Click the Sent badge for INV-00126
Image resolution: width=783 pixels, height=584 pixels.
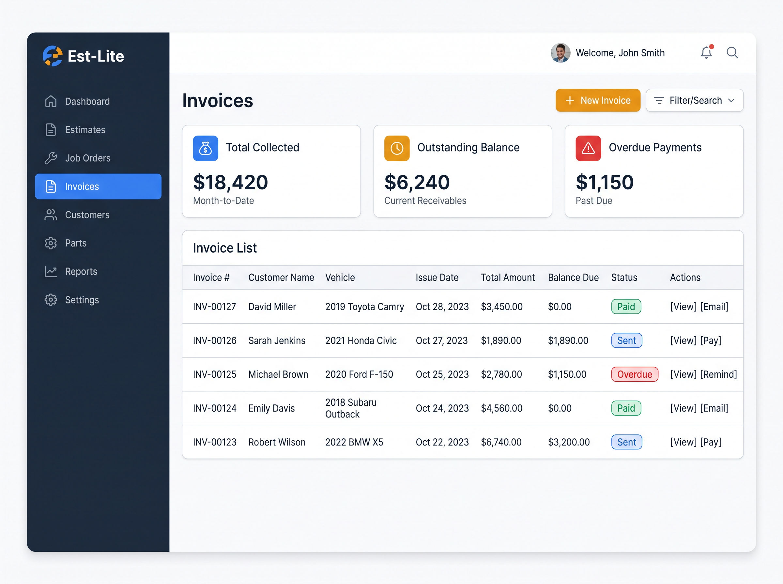[627, 341]
